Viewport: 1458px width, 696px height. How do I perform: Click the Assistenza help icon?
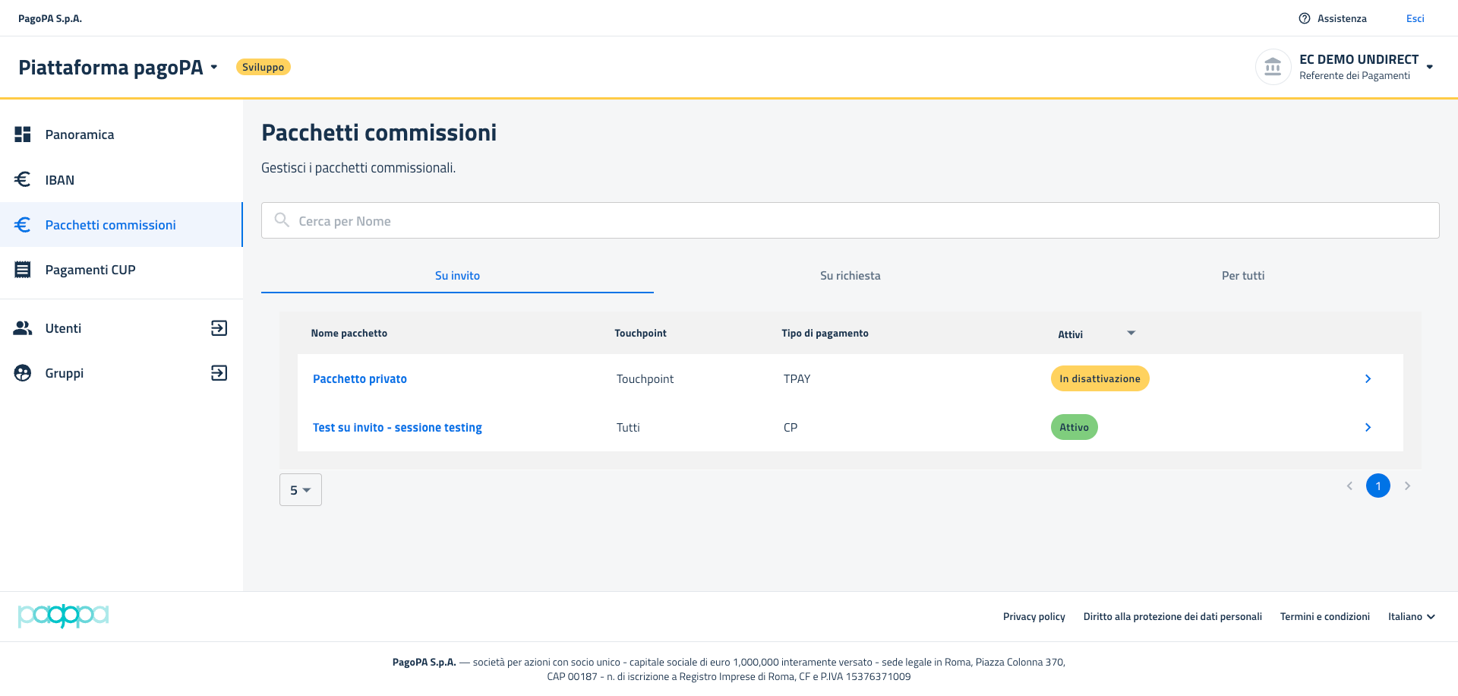pyautogui.click(x=1305, y=18)
